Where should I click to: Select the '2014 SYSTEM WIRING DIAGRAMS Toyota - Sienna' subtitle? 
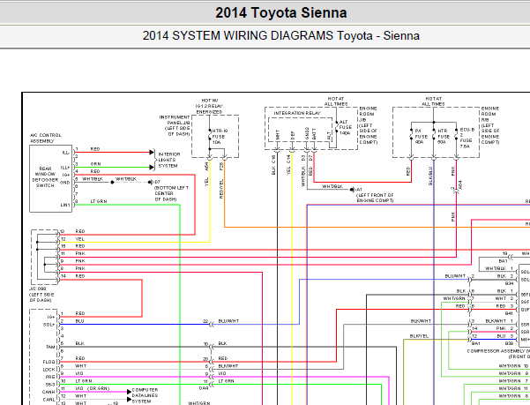(281, 36)
